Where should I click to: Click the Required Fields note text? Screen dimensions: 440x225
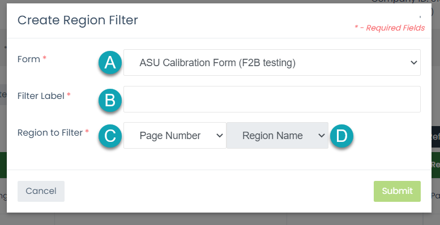pos(390,28)
